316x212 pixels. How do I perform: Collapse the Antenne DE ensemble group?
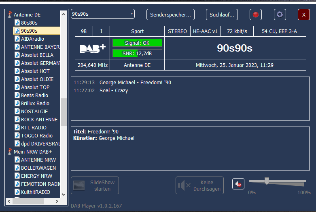click(27, 15)
